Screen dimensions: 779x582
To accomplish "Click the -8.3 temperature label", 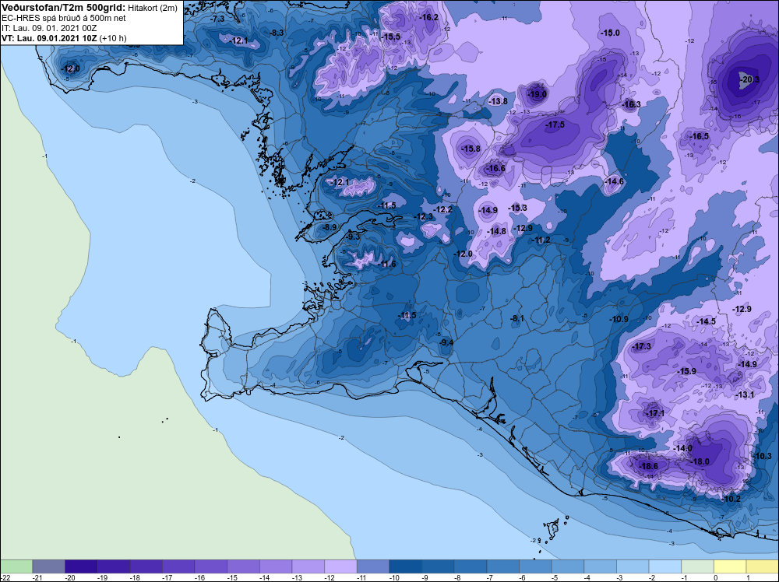I will [276, 33].
